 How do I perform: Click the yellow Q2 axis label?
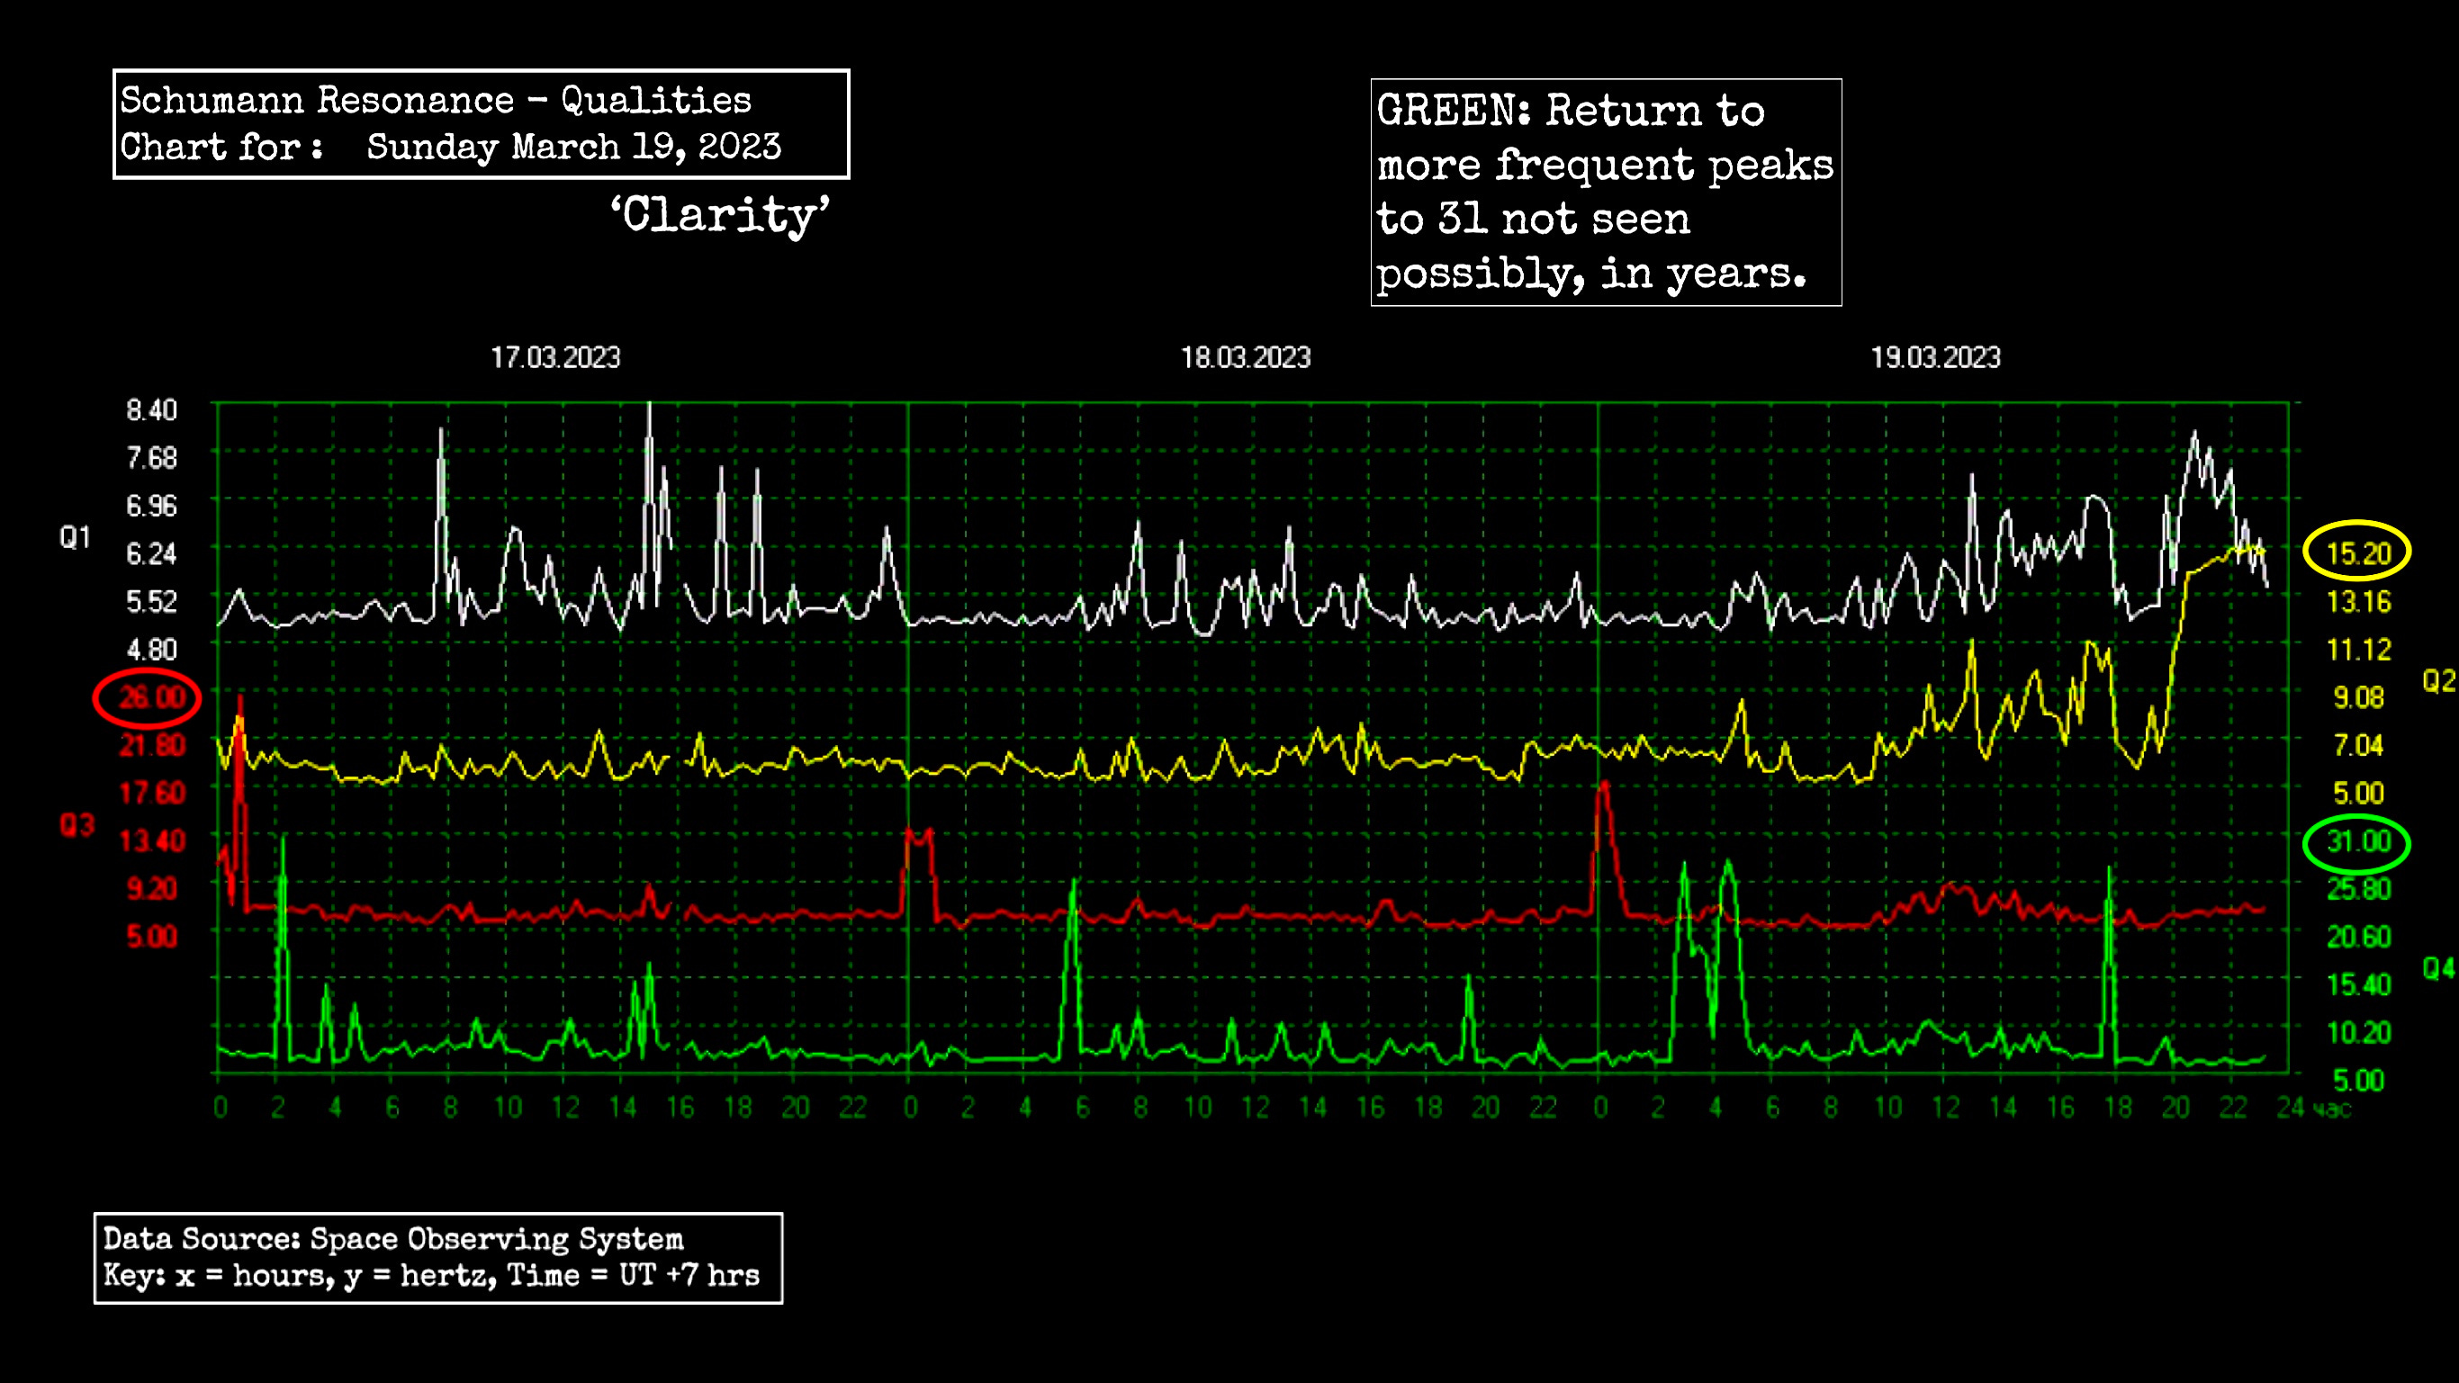(2439, 681)
